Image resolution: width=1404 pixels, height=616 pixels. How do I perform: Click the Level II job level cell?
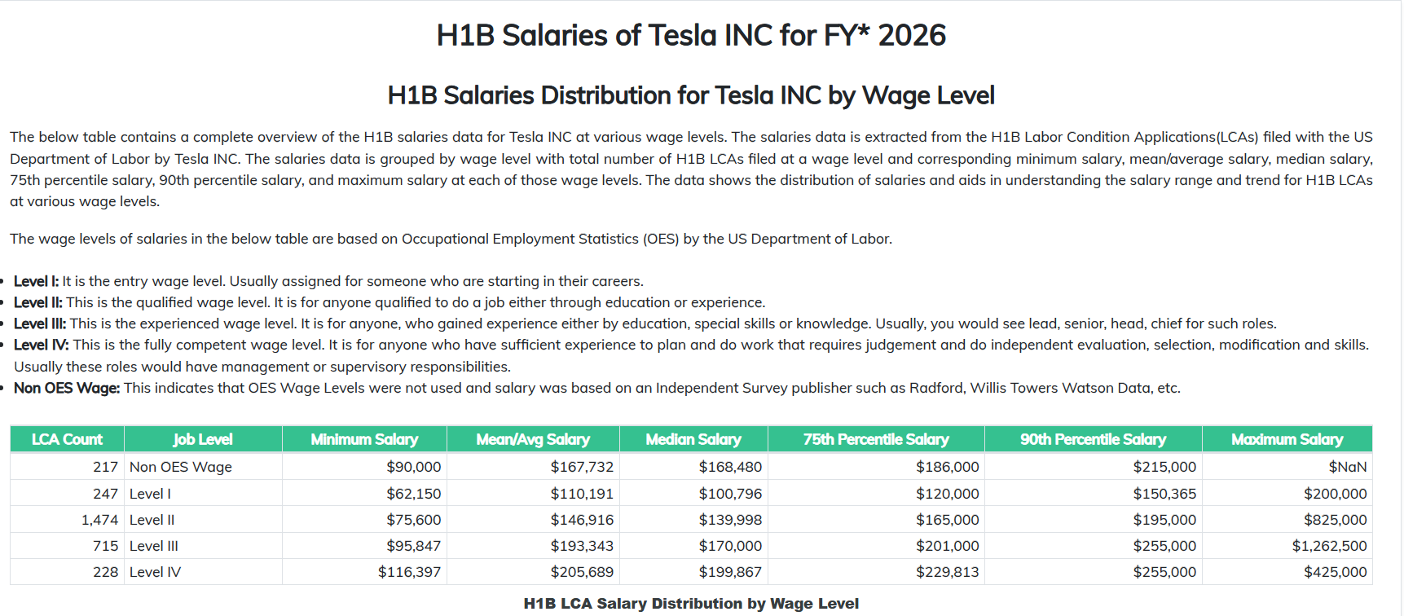pyautogui.click(x=152, y=520)
